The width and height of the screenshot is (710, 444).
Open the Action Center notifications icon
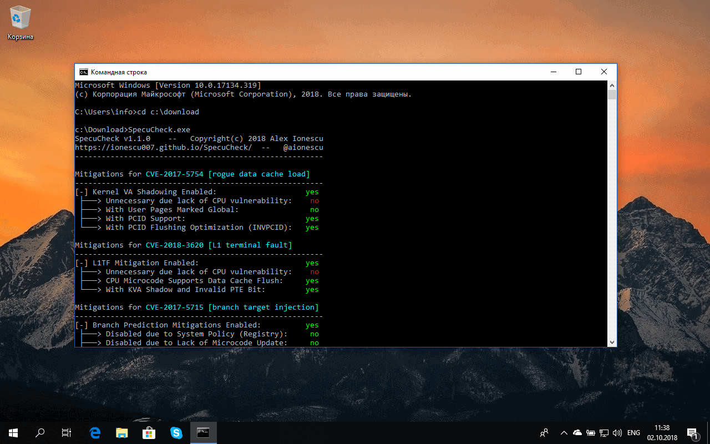[692, 433]
